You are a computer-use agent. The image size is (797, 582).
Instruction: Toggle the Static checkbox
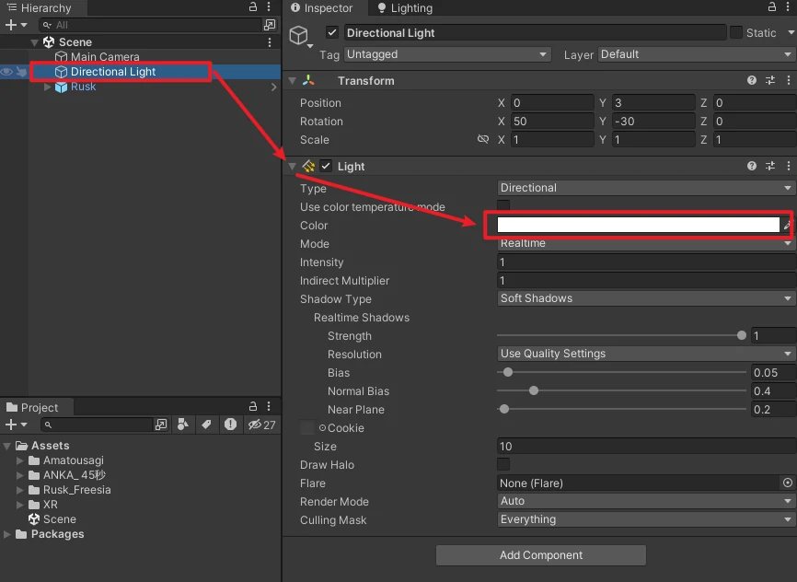click(736, 32)
